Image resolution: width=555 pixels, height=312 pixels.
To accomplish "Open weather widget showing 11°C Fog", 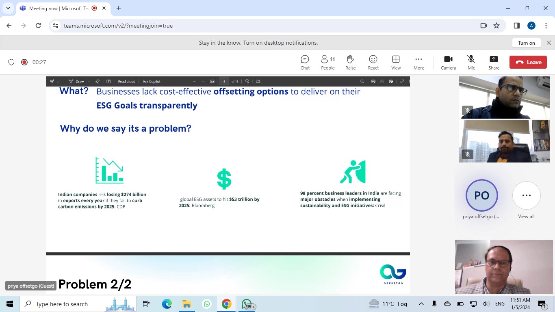I will click(388, 304).
